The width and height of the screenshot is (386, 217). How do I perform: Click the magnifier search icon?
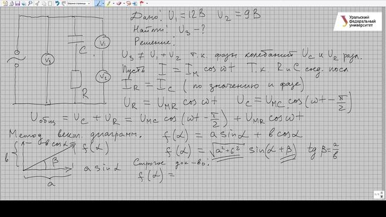tap(30, 4)
